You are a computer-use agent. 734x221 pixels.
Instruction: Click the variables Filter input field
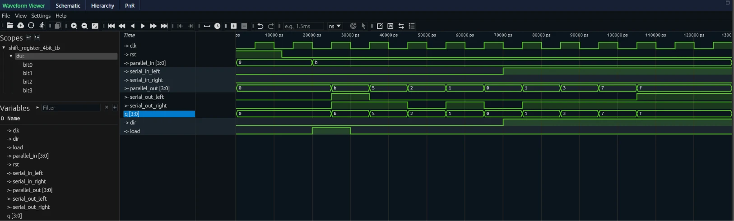(x=71, y=108)
